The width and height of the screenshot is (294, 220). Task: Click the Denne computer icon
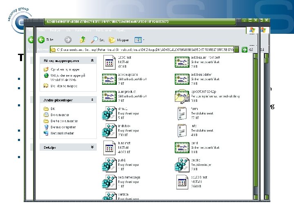tap(46, 127)
